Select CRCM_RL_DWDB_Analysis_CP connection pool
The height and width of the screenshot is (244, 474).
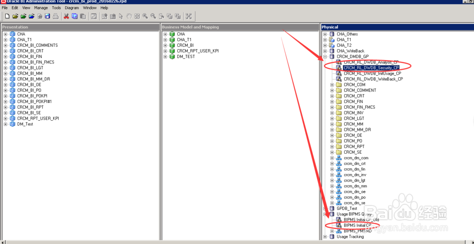tap(371, 62)
